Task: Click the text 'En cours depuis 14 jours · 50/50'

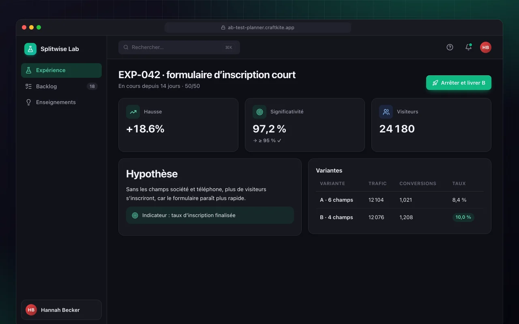Action: [159, 86]
